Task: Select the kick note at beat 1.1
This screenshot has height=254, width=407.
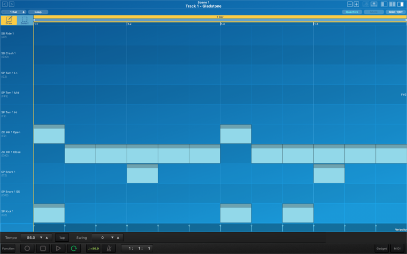Action: [x=49, y=213]
